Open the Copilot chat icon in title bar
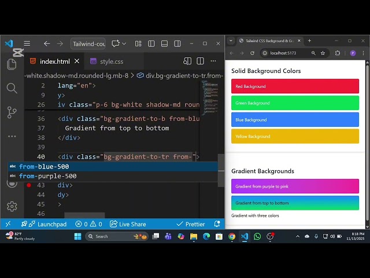Screen dimensions: 370x278 (116, 43)
